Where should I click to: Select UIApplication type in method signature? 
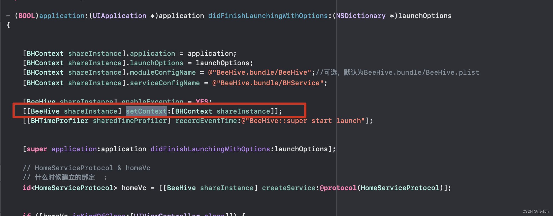tap(119, 16)
